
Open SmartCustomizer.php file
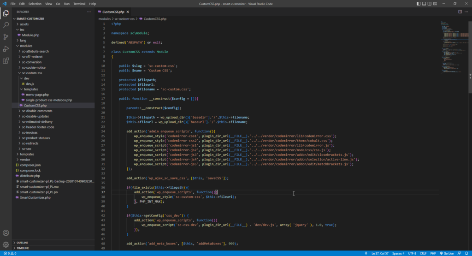[35, 197]
